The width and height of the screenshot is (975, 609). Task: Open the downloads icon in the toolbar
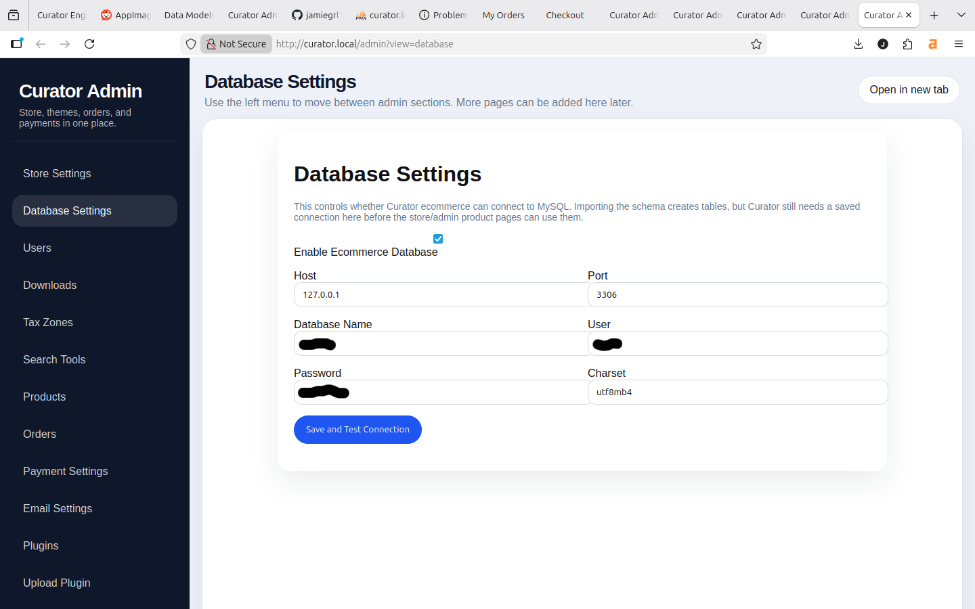pos(858,44)
